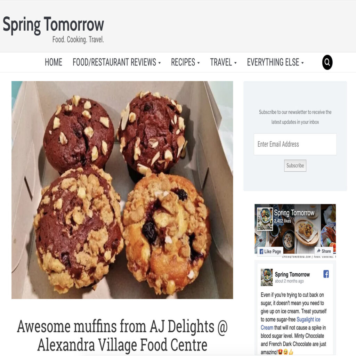Open the Travel dropdown menu

[x=223, y=62]
